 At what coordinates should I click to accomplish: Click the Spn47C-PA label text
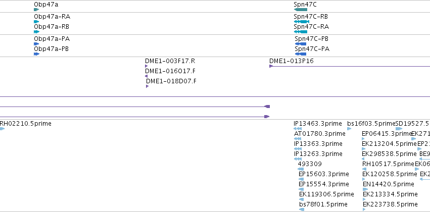(312, 49)
